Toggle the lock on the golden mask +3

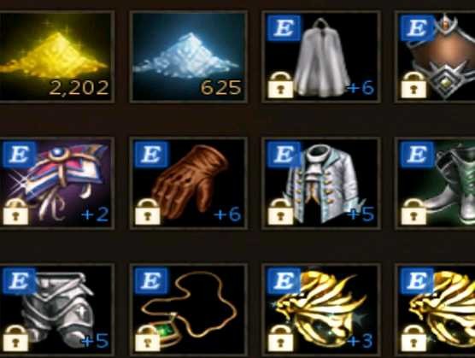280,338
